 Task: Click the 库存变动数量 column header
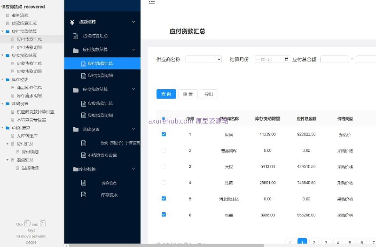(267, 119)
